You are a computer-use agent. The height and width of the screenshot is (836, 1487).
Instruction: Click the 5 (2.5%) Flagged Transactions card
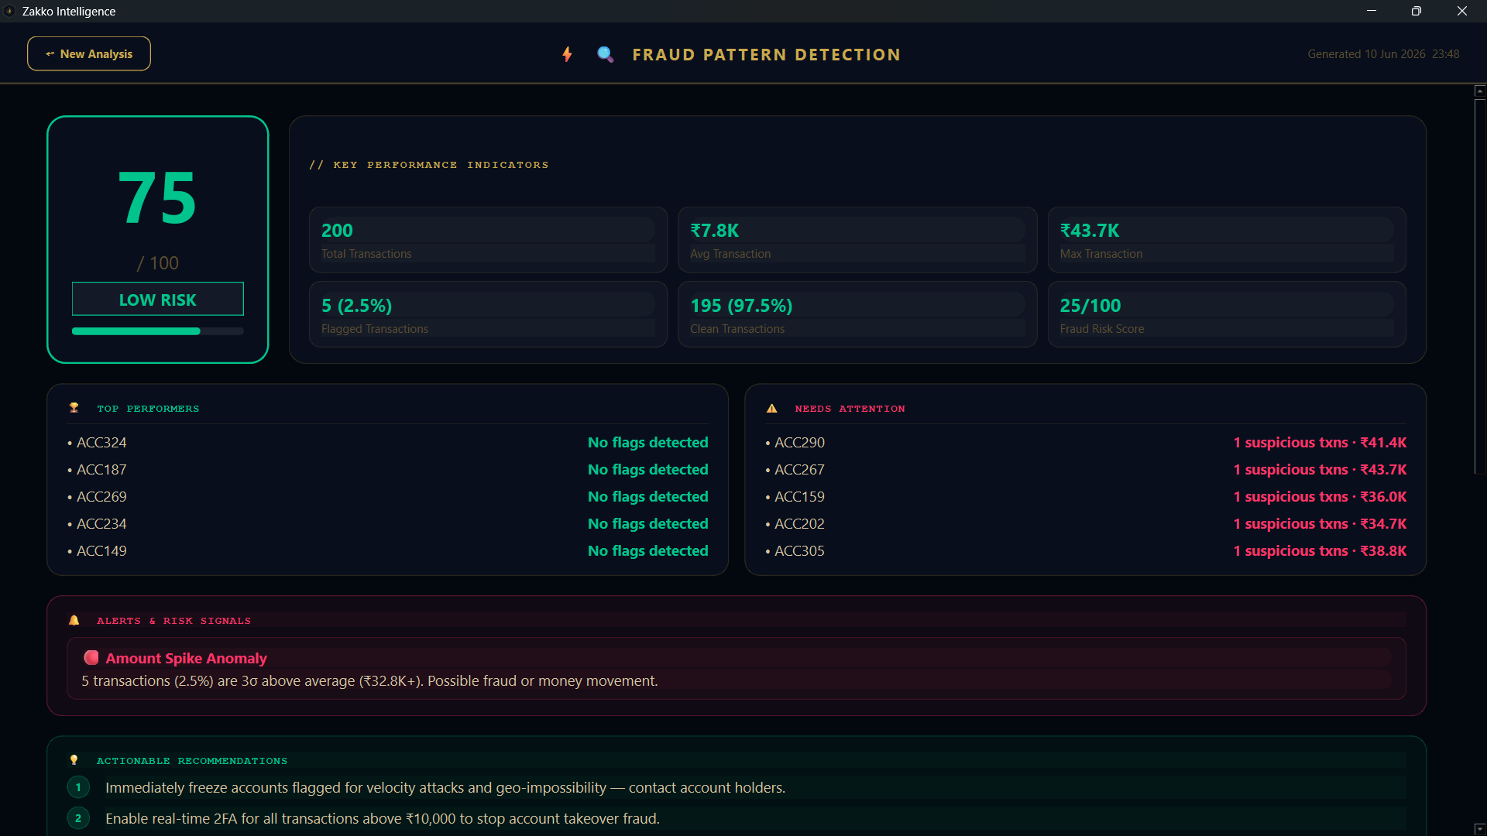[x=488, y=314]
